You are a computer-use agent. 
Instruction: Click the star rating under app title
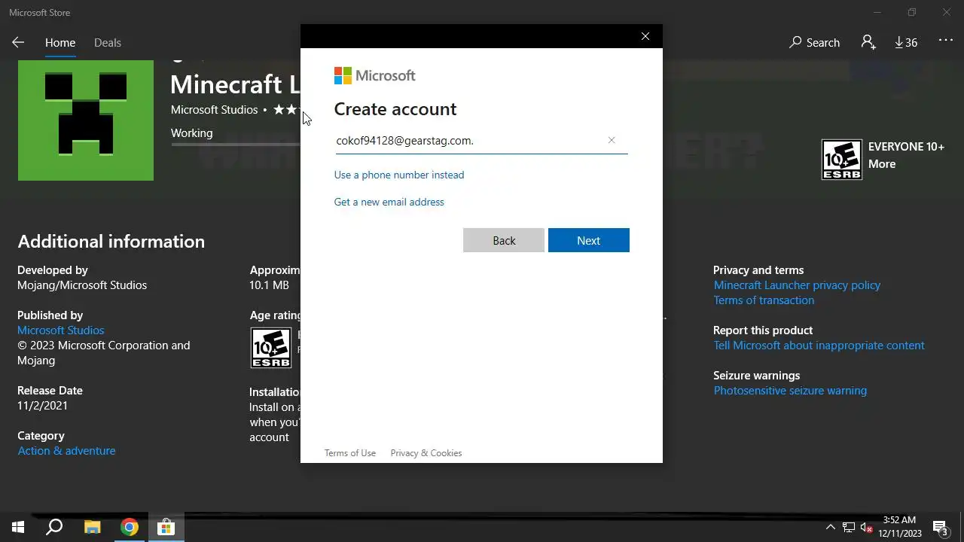[x=286, y=110]
